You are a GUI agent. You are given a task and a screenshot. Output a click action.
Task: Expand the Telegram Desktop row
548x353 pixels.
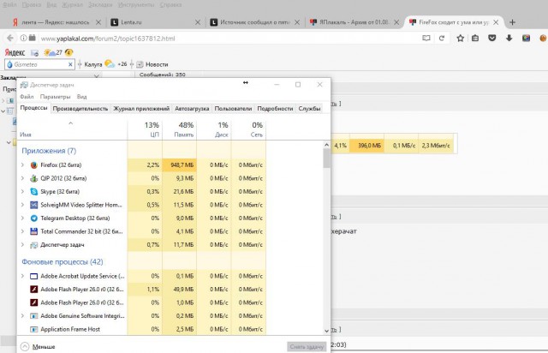[x=23, y=218]
